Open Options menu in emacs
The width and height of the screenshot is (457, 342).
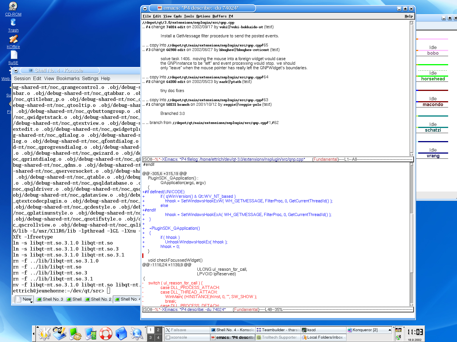[x=203, y=16]
